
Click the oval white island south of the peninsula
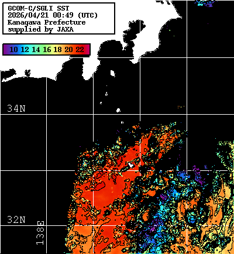pyautogui.click(x=112, y=73)
